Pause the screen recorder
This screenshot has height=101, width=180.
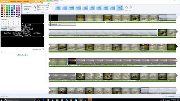(x=37, y=1)
